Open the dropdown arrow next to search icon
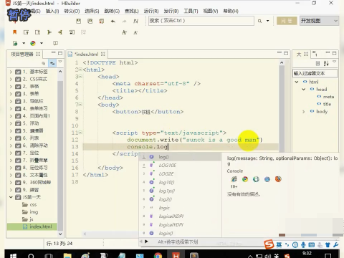This screenshot has height=258, width=344. (268, 21)
